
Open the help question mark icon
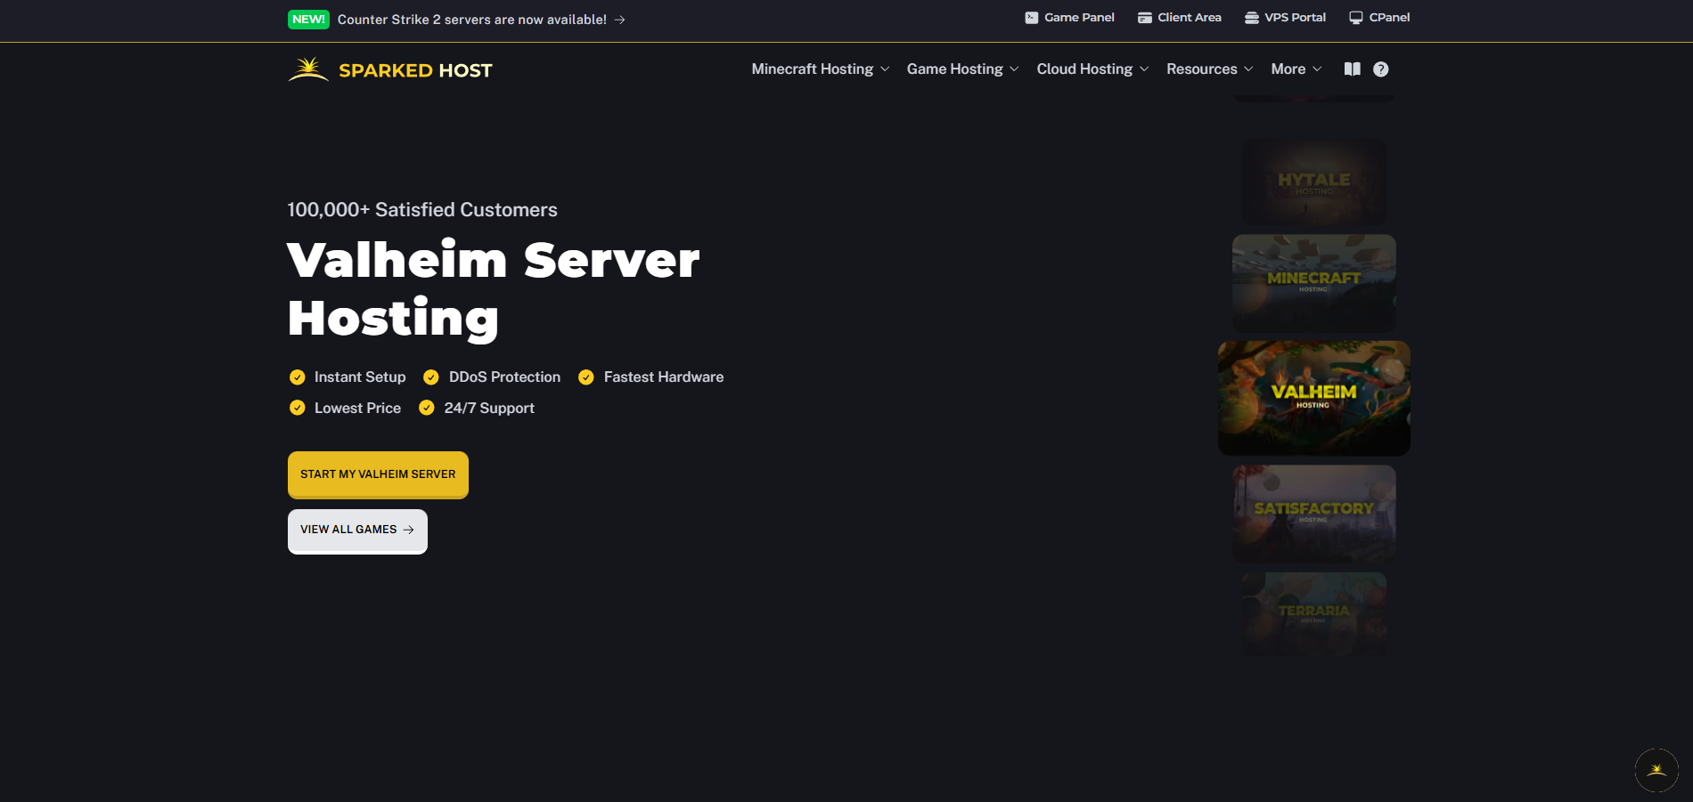pyautogui.click(x=1381, y=69)
